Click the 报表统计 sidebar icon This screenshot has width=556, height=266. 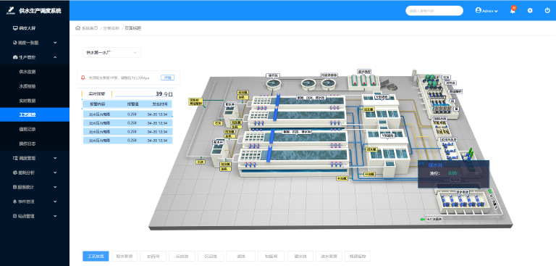pos(15,187)
